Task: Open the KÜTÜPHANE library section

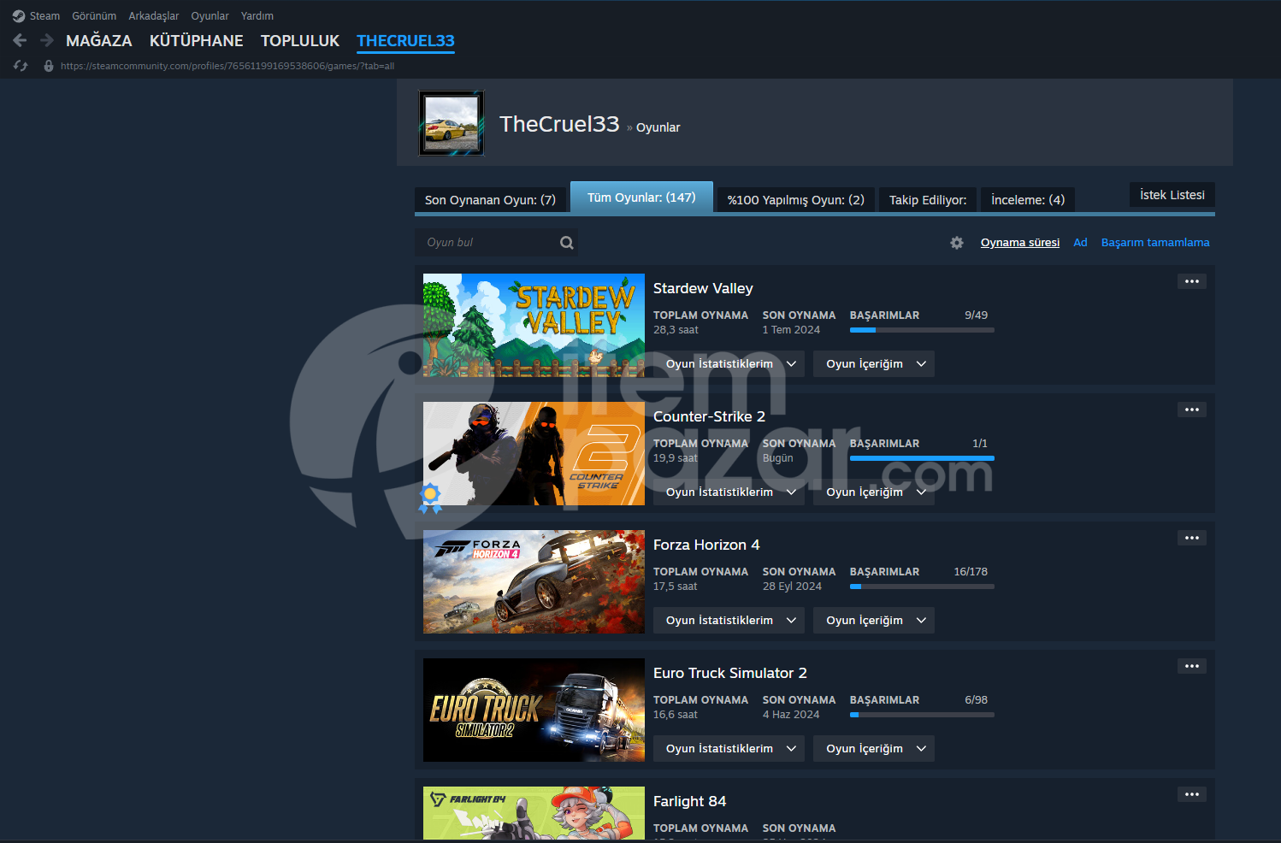Action: pyautogui.click(x=197, y=41)
